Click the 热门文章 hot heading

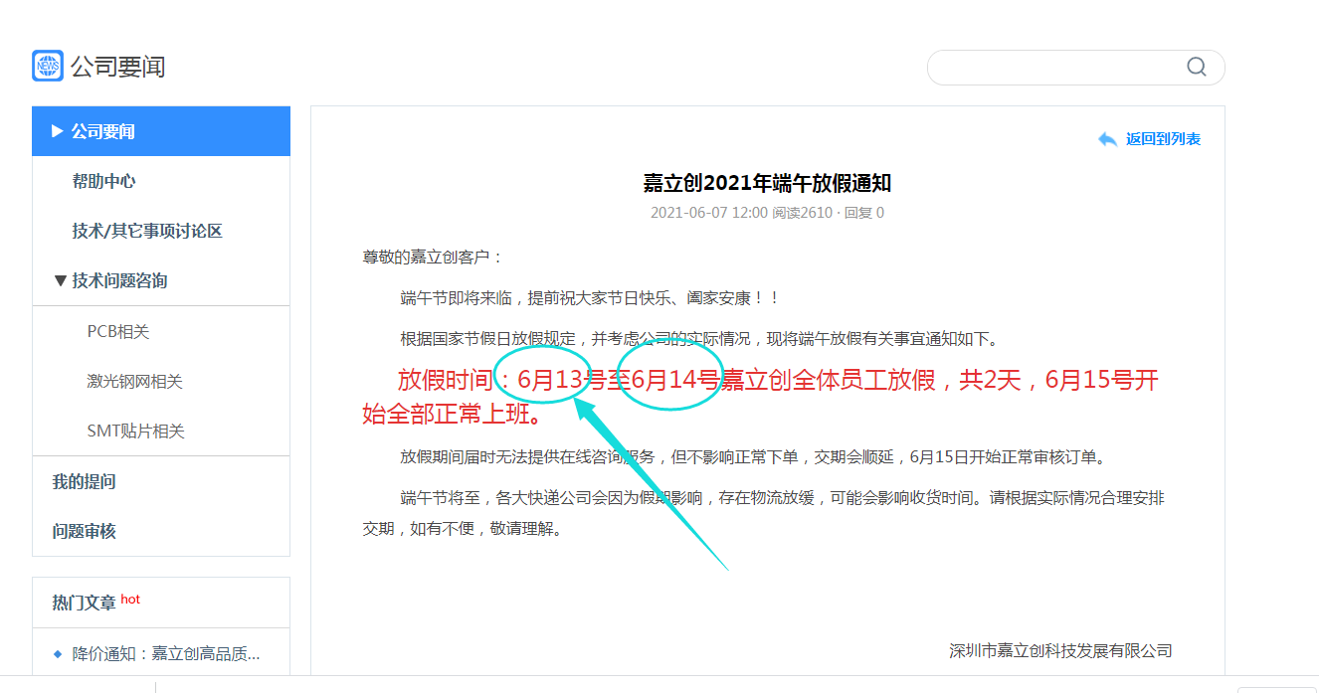[x=96, y=603]
